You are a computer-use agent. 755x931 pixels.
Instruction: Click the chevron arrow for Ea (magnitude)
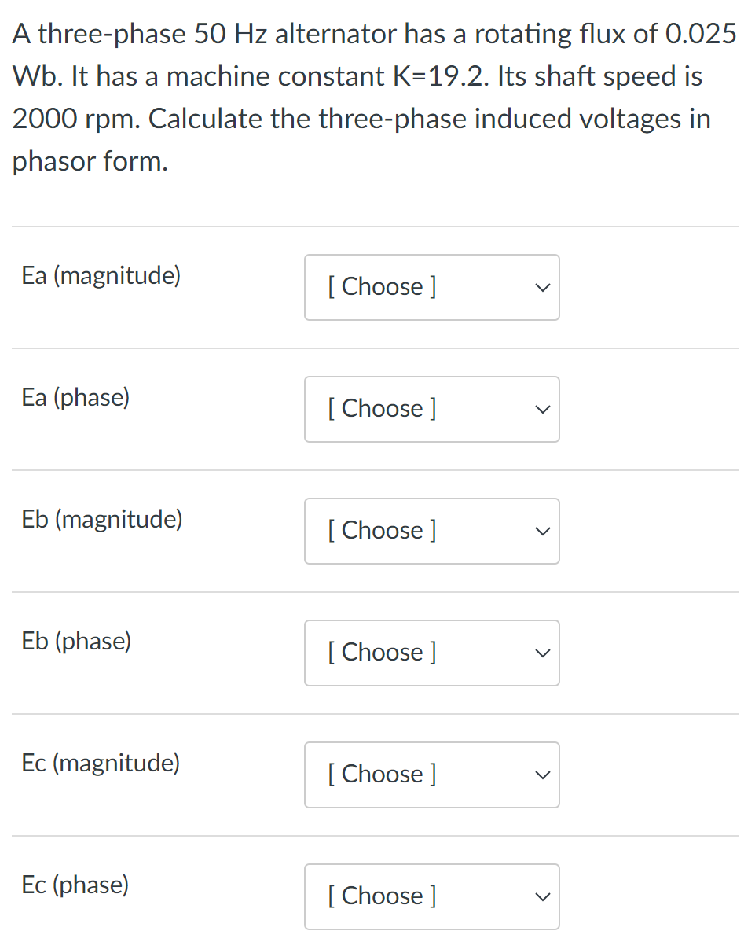(540, 288)
